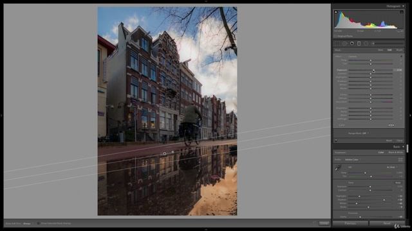Viewport: 412px width, 231px height.
Task: Open toolbar content dropdown arrow near Done
Action: [x=314, y=223]
